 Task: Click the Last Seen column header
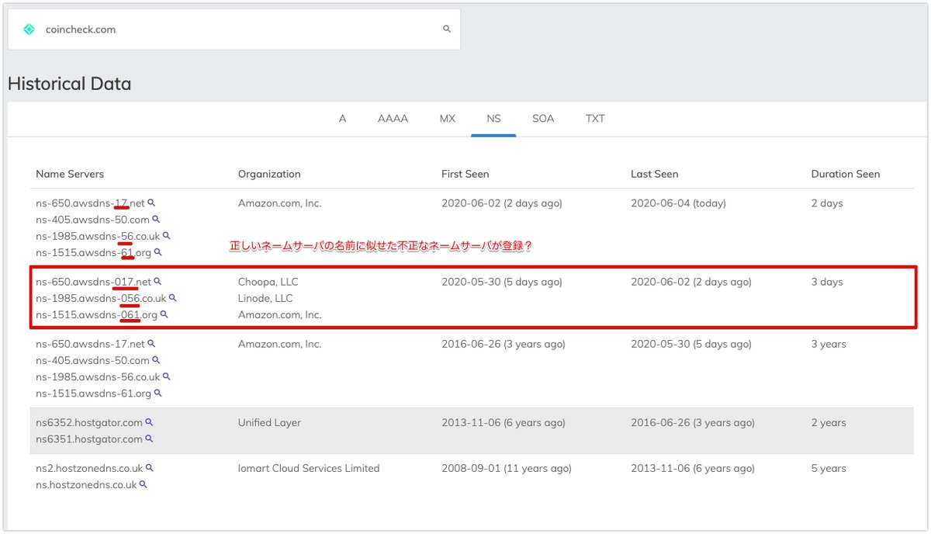coord(654,174)
